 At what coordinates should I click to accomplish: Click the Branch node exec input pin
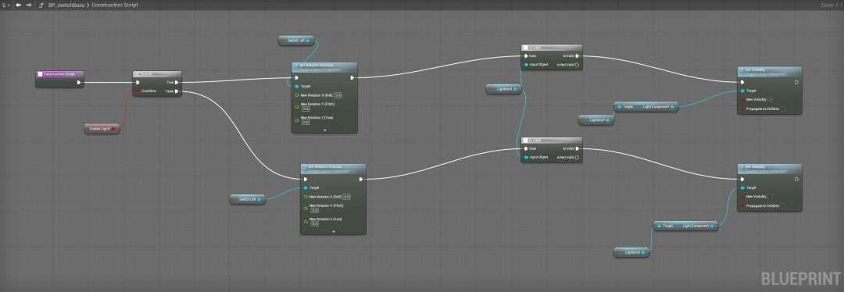pos(138,82)
